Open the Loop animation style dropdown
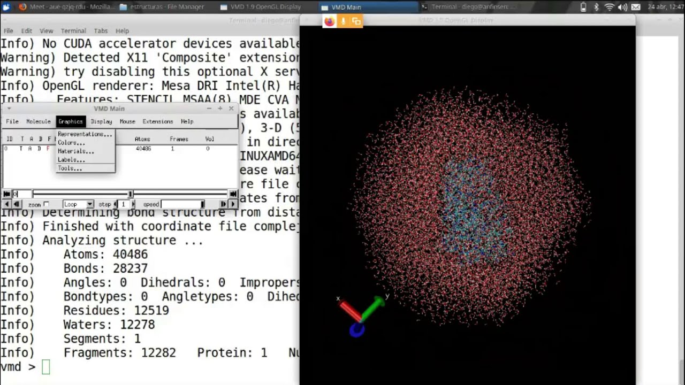Viewport: 685px width, 385px height. (x=78, y=204)
